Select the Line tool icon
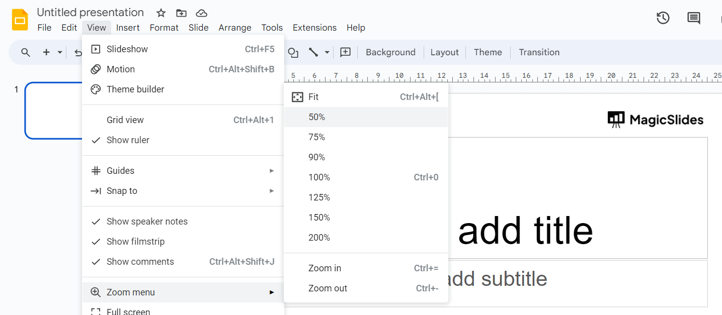The height and width of the screenshot is (315, 722). pos(313,52)
